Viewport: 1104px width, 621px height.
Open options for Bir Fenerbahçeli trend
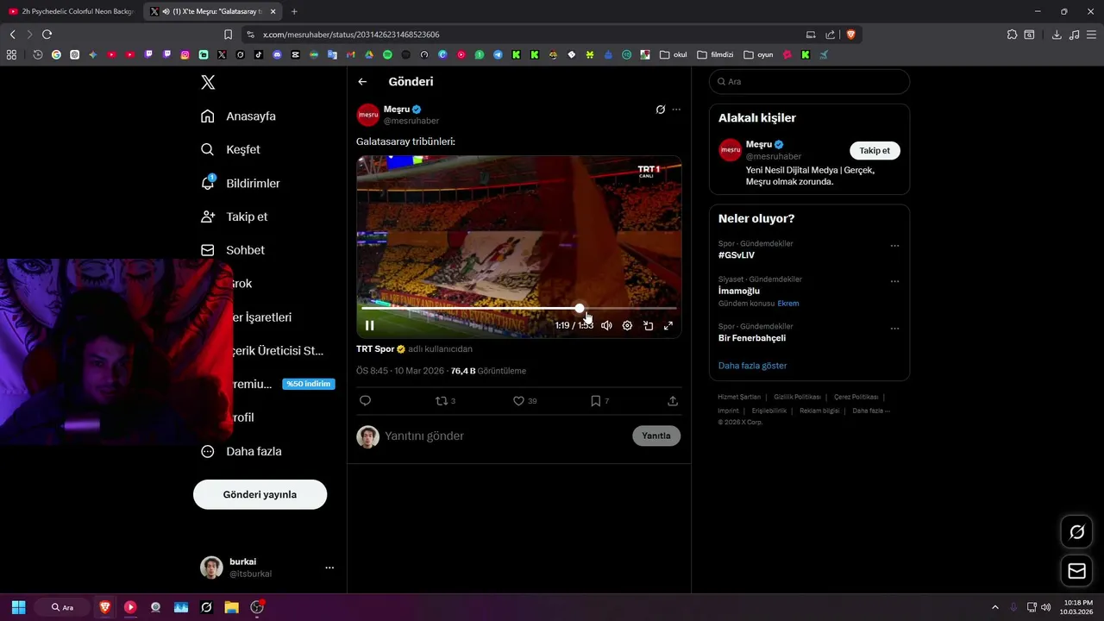[x=894, y=329]
